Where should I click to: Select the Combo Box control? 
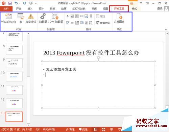point(82,23)
